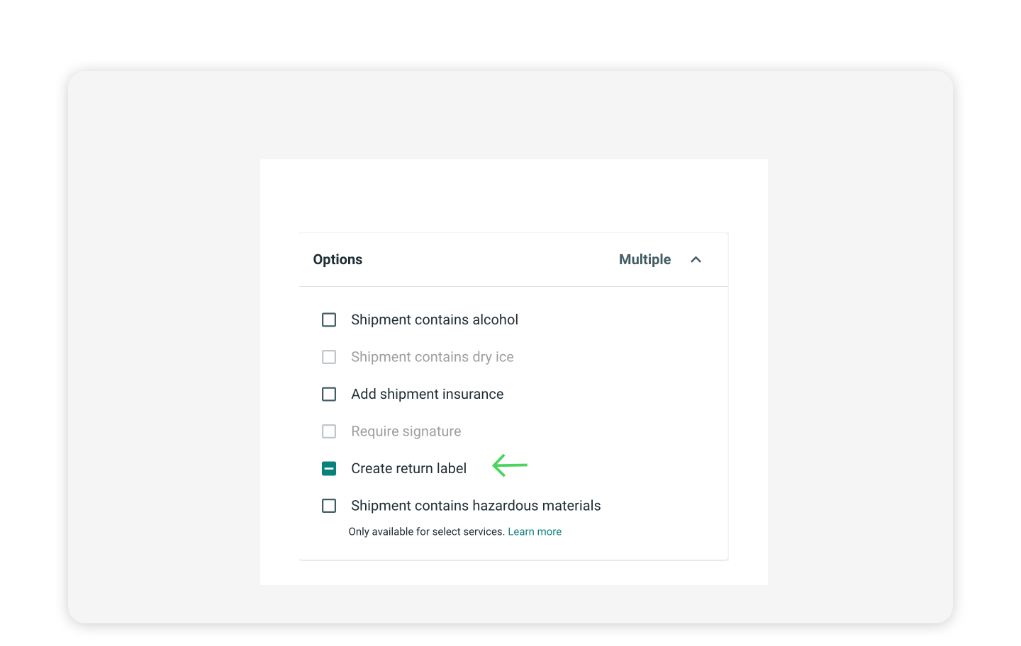1021x646 pixels.
Task: Click the Options section title
Action: point(337,260)
